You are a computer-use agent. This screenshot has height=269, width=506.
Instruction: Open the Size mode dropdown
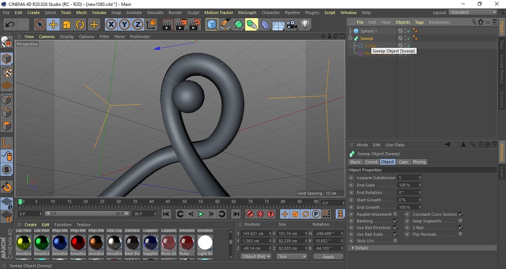tap(292, 256)
